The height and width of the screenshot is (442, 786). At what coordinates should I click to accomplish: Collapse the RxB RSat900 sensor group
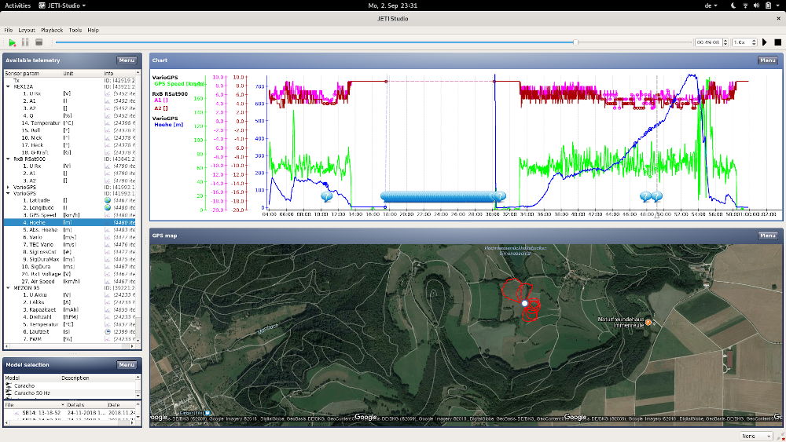8,159
